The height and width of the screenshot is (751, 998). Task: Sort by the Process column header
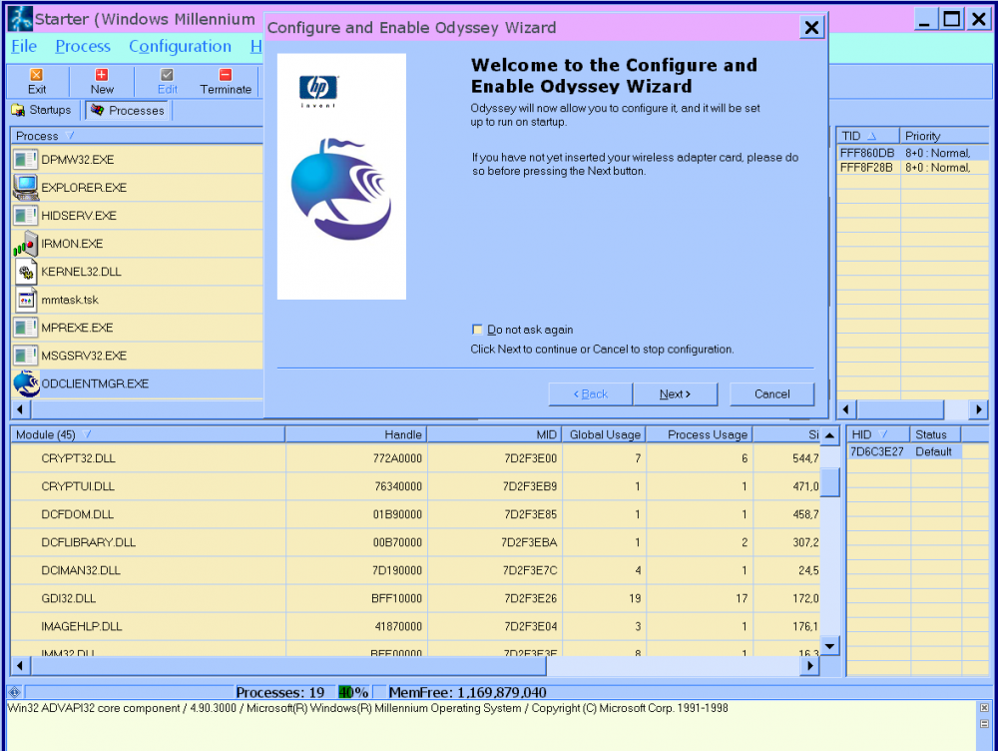[38, 136]
